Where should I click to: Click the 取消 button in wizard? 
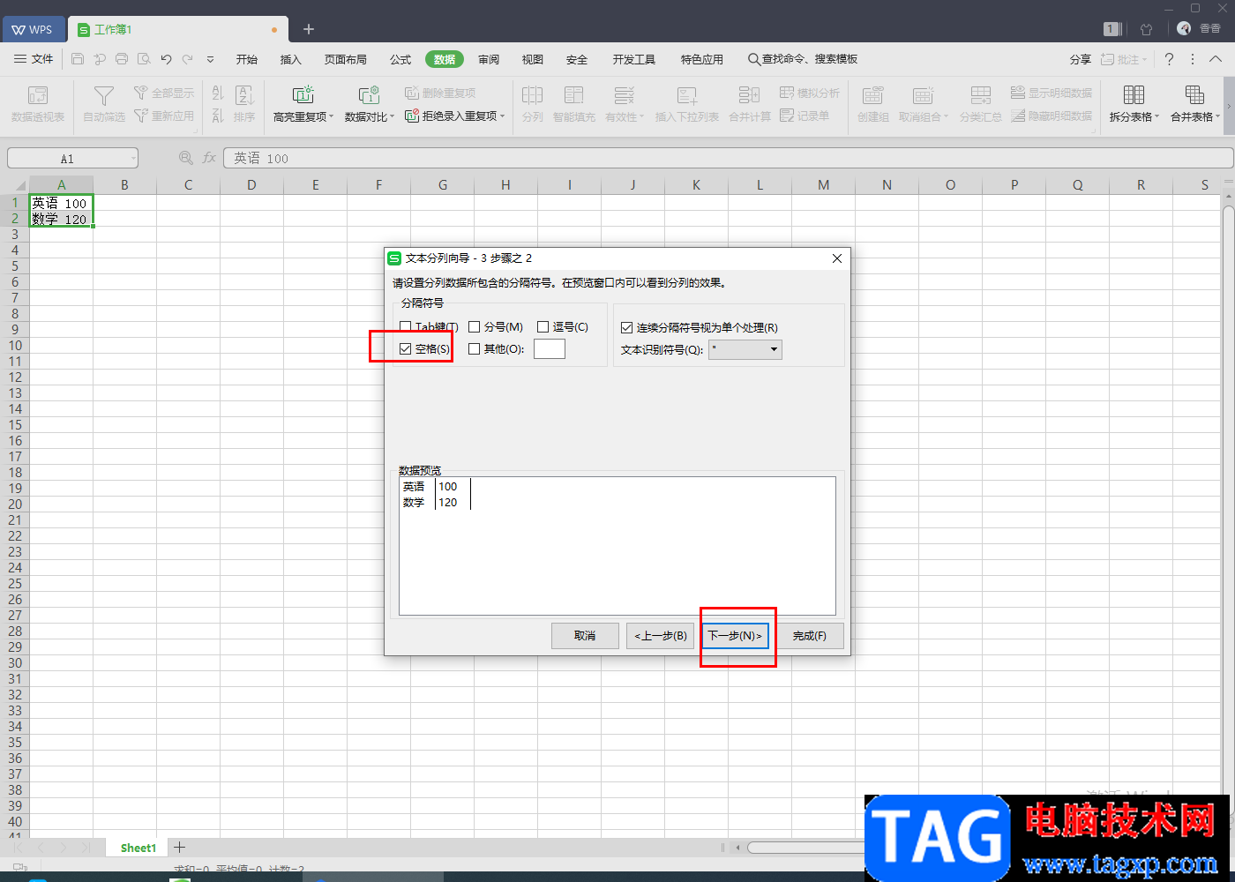[585, 635]
